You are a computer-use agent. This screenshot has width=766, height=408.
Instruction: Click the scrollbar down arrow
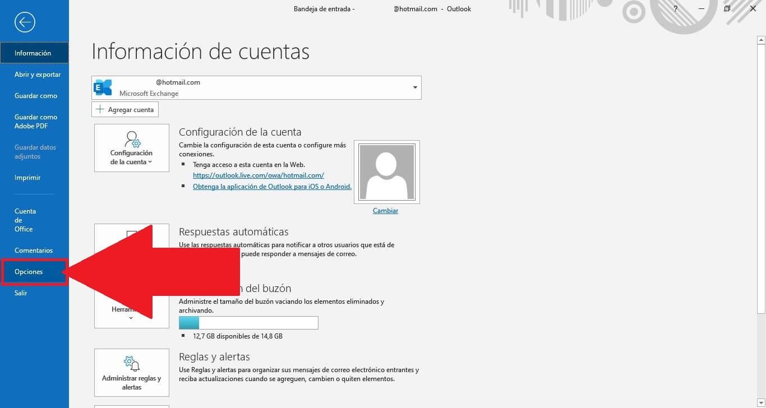pos(761,403)
